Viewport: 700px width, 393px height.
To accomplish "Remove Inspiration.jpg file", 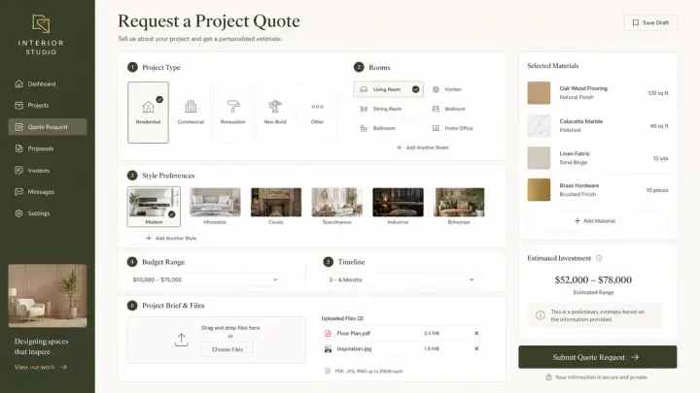I will (476, 349).
